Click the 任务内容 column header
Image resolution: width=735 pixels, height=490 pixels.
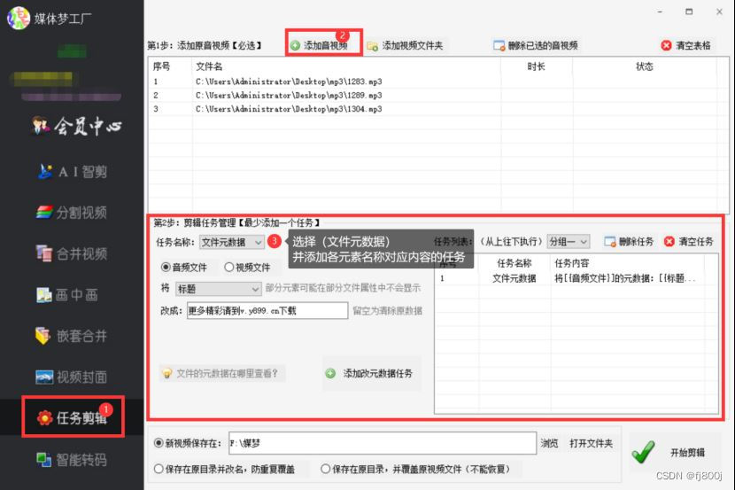click(572, 263)
